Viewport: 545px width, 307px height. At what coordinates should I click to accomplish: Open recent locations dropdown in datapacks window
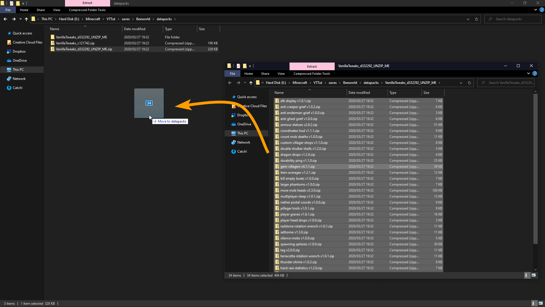pyautogui.click(x=20, y=19)
